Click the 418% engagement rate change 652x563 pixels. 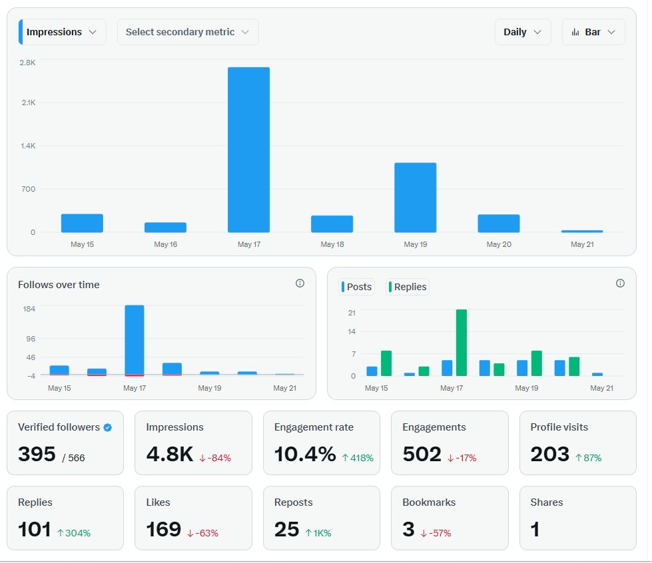pyautogui.click(x=358, y=458)
